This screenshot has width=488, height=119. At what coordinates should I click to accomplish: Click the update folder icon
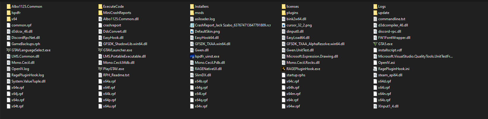(375, 13)
